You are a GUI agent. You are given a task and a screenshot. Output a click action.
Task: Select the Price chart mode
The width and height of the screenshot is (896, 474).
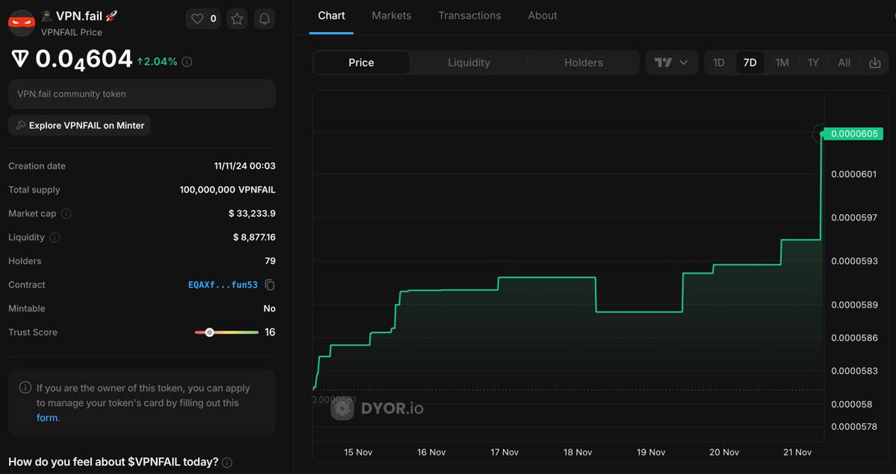coord(361,63)
